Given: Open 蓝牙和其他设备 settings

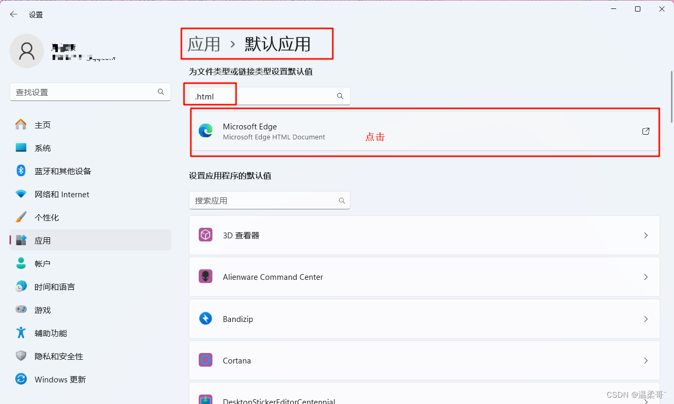Looking at the screenshot, I should point(90,171).
